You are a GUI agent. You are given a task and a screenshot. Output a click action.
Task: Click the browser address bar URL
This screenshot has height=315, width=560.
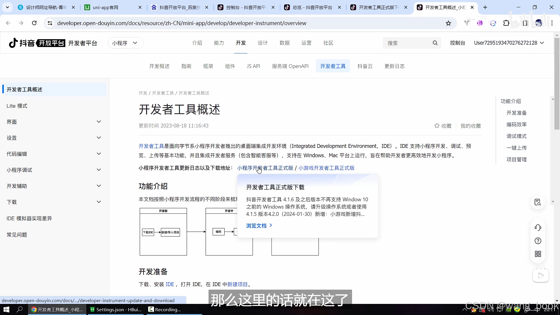coord(182,23)
